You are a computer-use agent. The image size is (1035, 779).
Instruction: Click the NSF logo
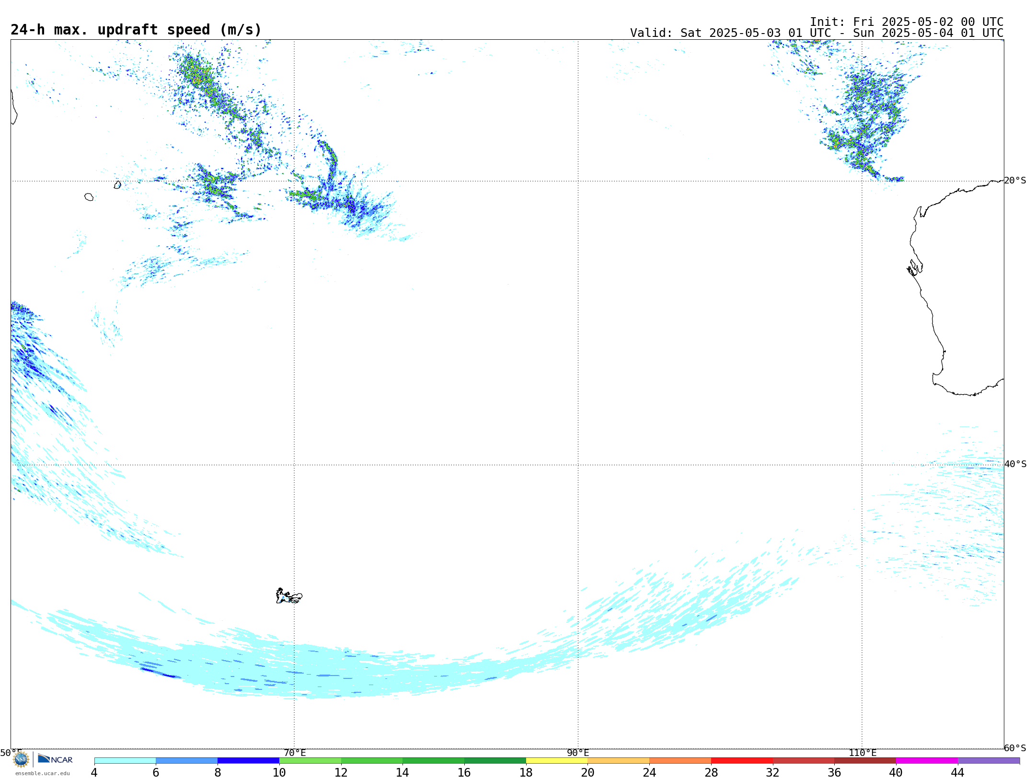click(x=21, y=759)
